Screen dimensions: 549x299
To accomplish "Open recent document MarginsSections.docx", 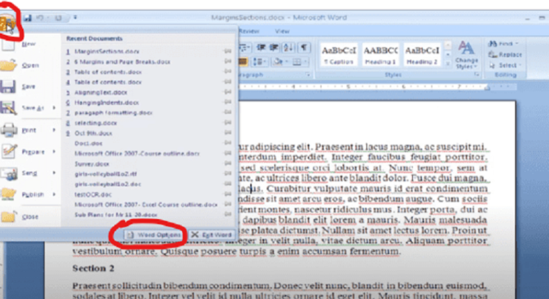I will point(107,51).
